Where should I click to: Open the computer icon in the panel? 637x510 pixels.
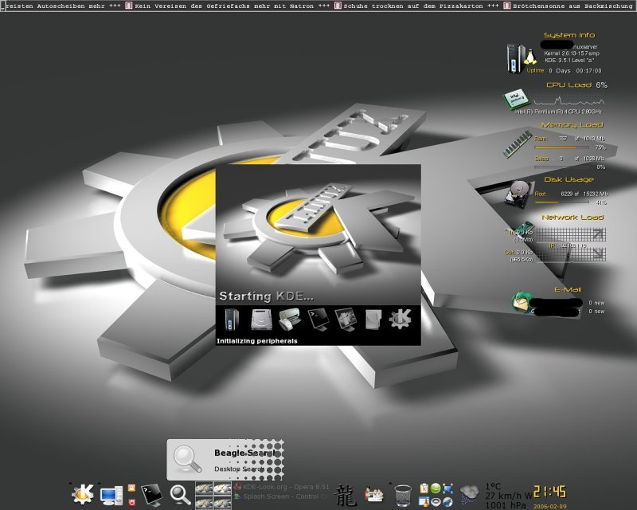point(111,496)
